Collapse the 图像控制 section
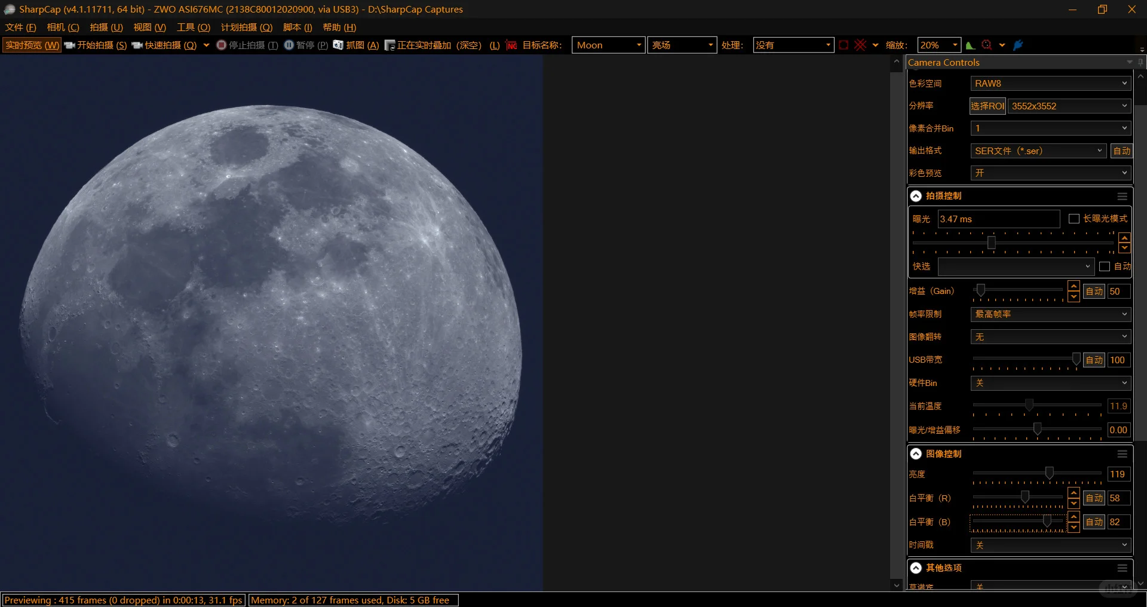Image resolution: width=1147 pixels, height=607 pixels. (916, 454)
